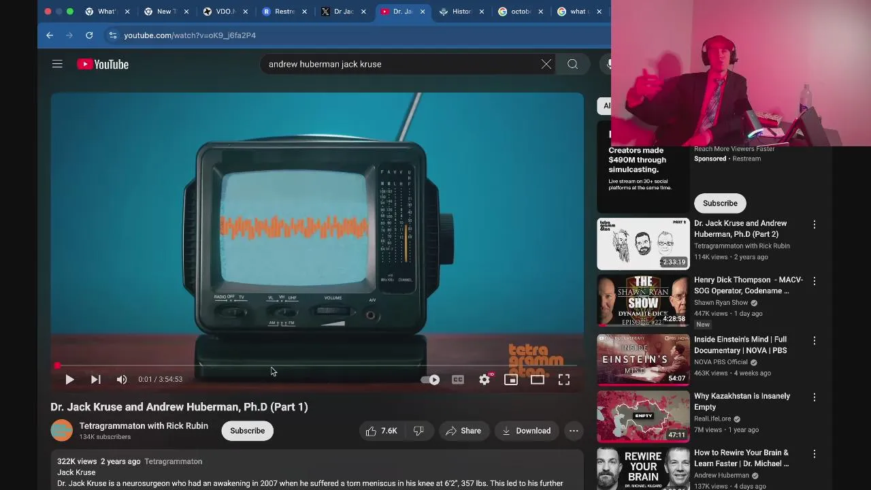The width and height of the screenshot is (871, 490).
Task: Open Shawn Ryan Show video thumbnail
Action: tap(643, 301)
